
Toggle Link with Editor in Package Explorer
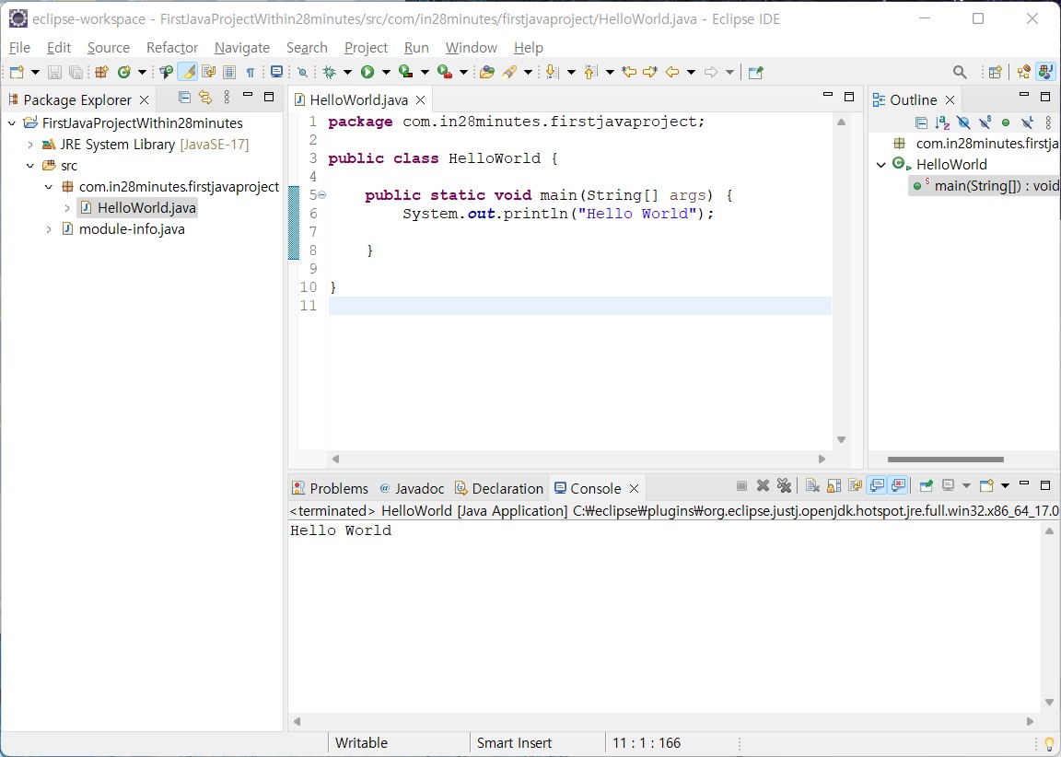coord(205,98)
